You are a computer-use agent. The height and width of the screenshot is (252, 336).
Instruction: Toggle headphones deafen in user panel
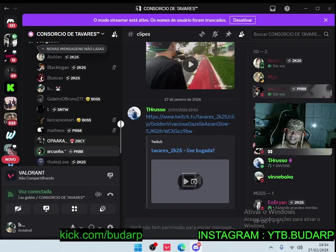click(x=91, y=227)
